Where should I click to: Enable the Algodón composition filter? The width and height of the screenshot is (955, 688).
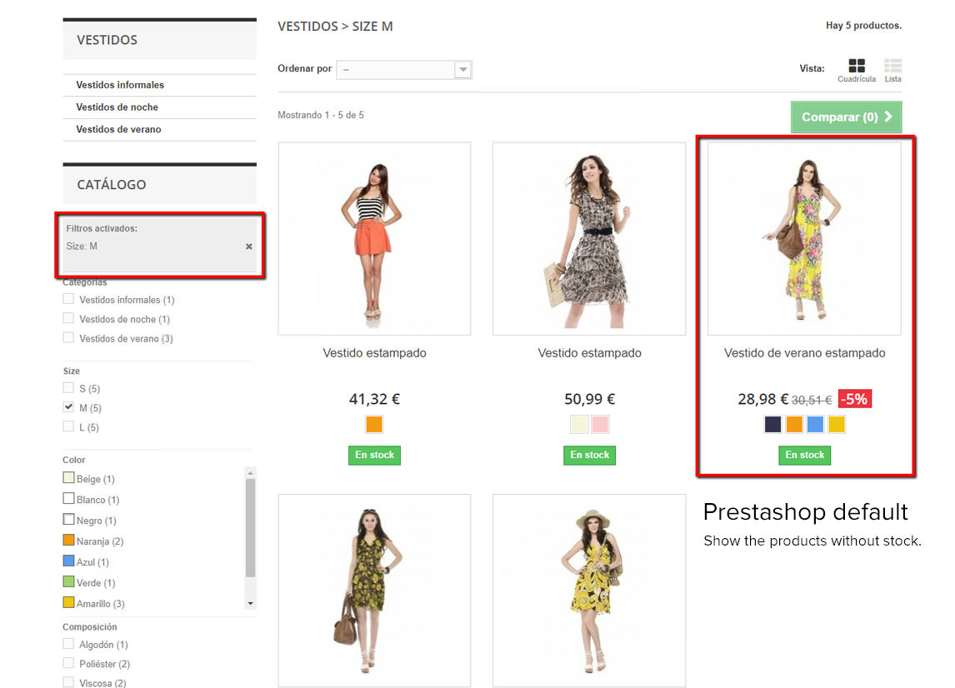point(67,644)
